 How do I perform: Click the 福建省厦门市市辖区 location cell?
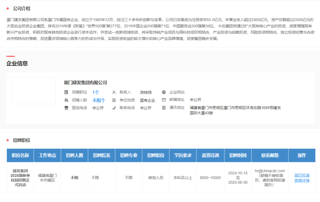[x=47, y=178]
